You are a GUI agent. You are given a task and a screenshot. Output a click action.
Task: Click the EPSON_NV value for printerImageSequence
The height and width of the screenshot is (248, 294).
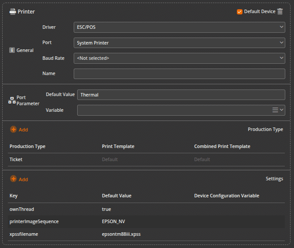click(113, 221)
